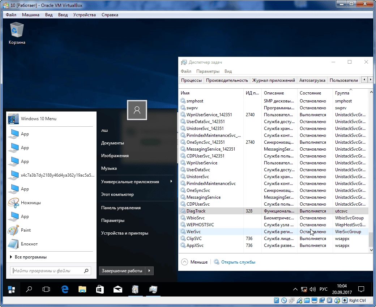Switch to Процессы tab
Viewport: 376px width, 307px height.
point(191,80)
